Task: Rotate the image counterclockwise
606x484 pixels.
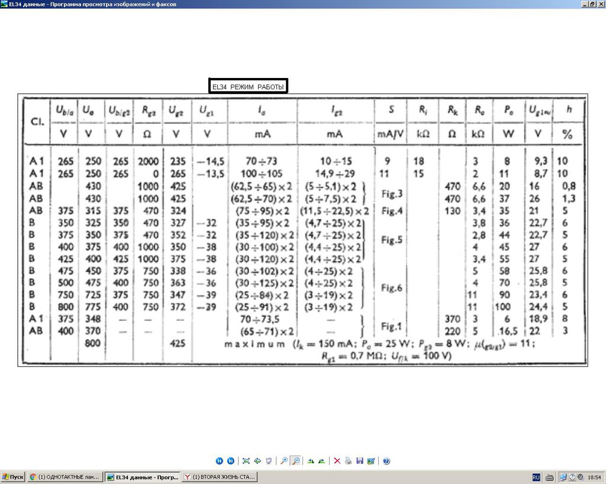Action: click(x=321, y=461)
